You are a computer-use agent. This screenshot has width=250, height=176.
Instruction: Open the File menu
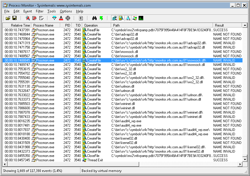(x=7, y=11)
